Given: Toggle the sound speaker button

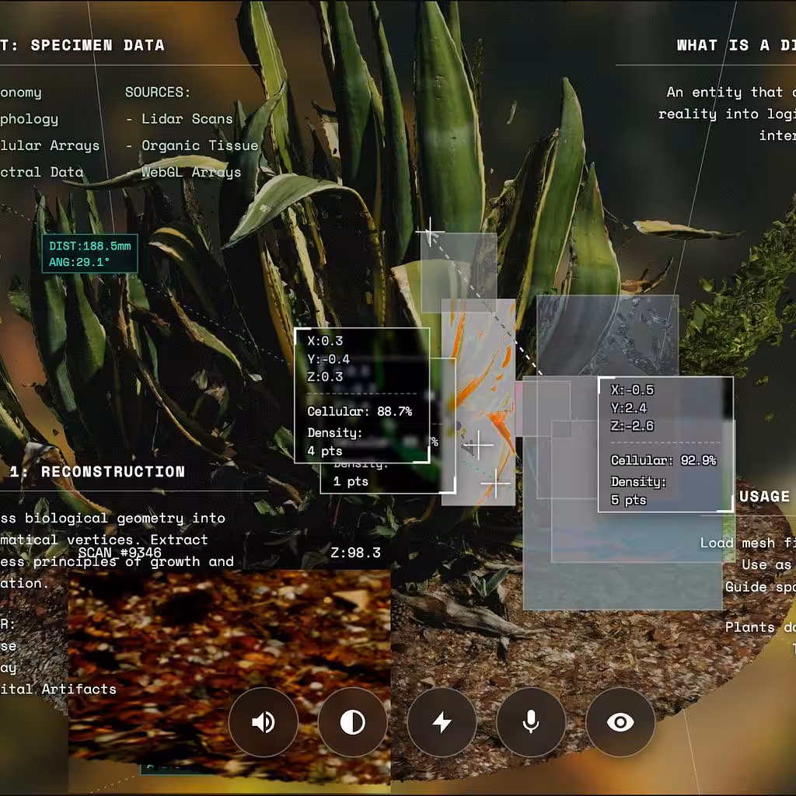Looking at the screenshot, I should [x=263, y=722].
